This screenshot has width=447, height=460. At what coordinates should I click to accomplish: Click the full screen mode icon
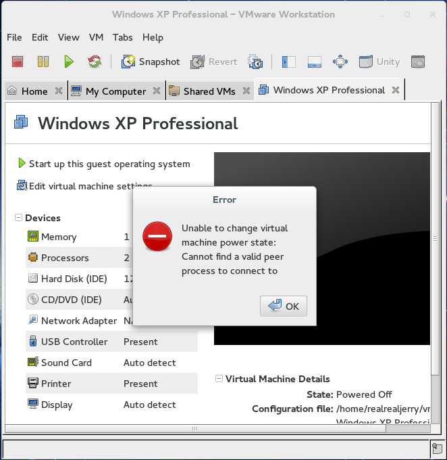click(340, 62)
